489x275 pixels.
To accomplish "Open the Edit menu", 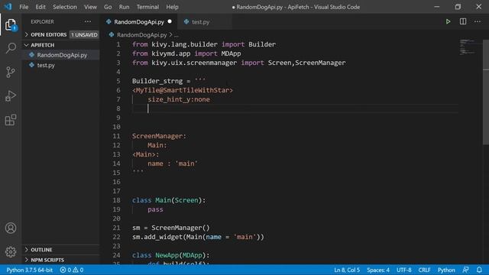I will (40, 7).
